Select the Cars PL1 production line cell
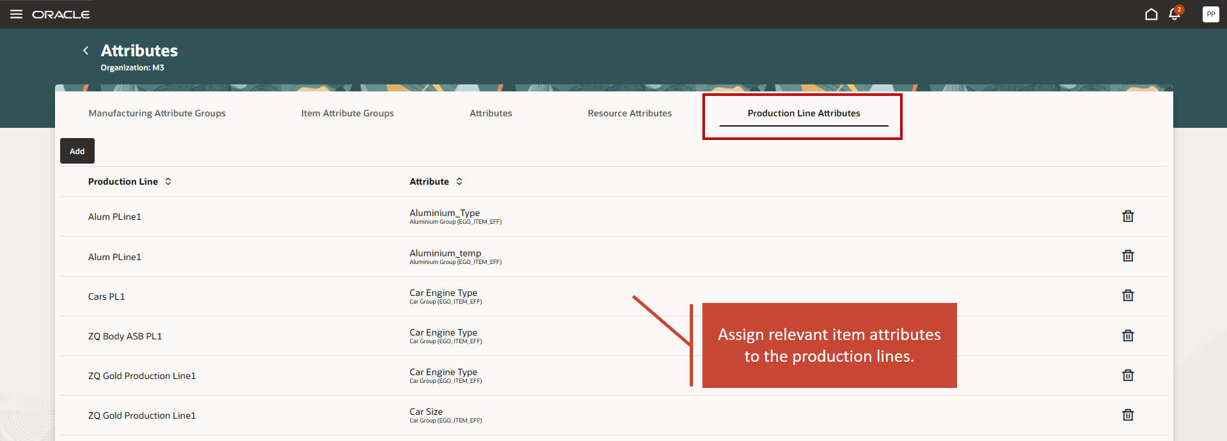 click(106, 297)
